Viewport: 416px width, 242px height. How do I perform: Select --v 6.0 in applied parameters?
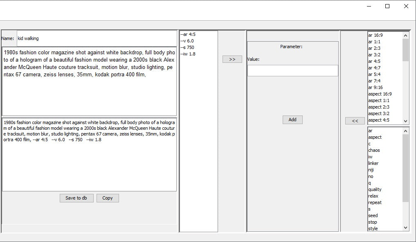187,41
